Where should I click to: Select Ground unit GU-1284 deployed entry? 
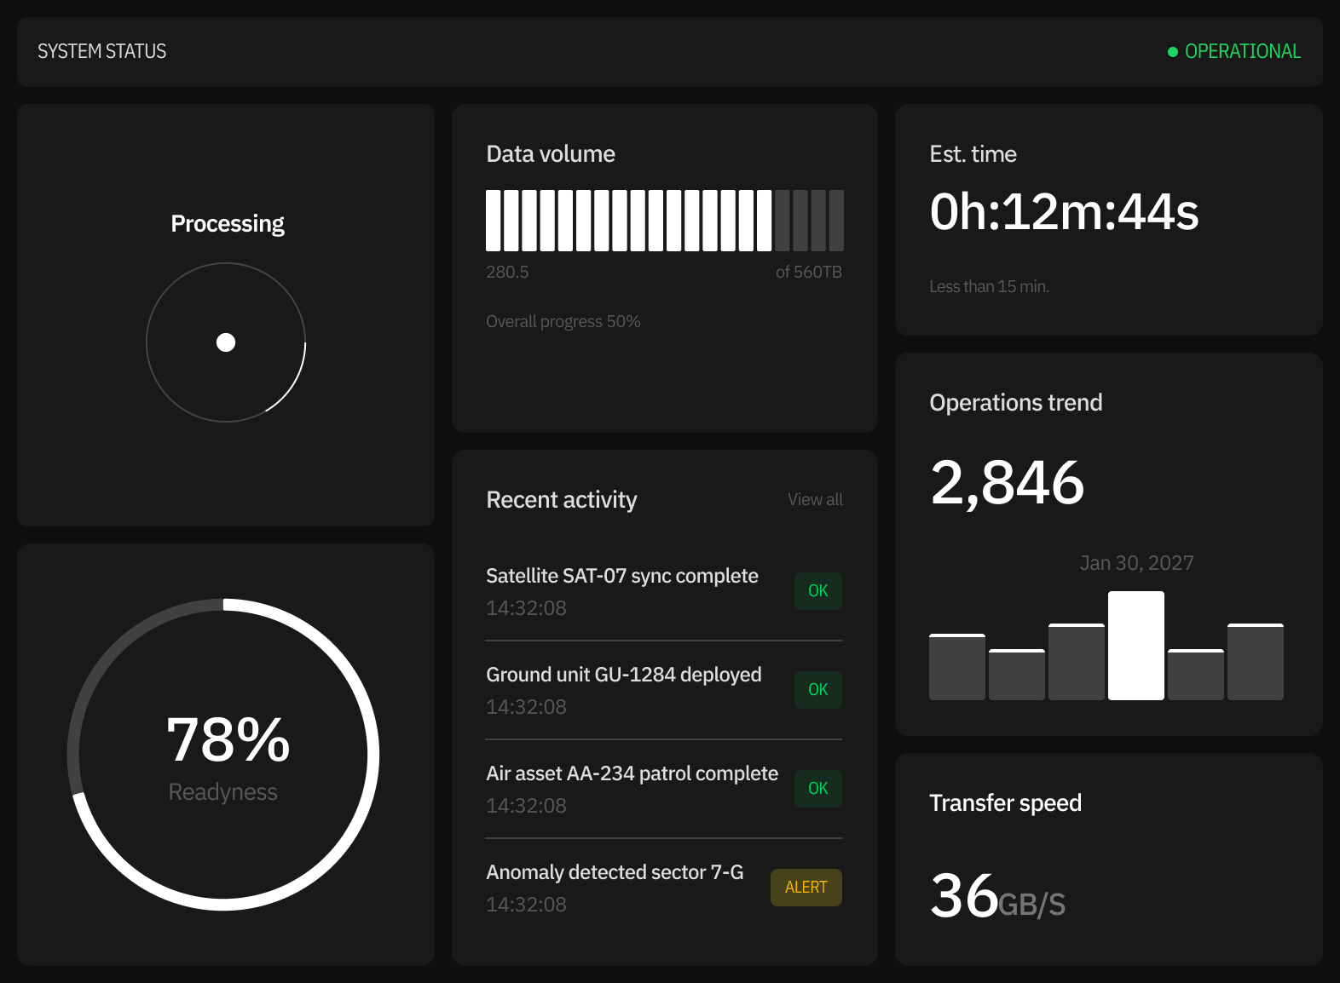tap(664, 690)
